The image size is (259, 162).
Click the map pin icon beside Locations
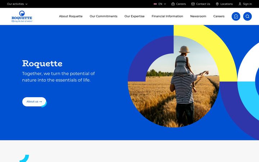point(217,4)
